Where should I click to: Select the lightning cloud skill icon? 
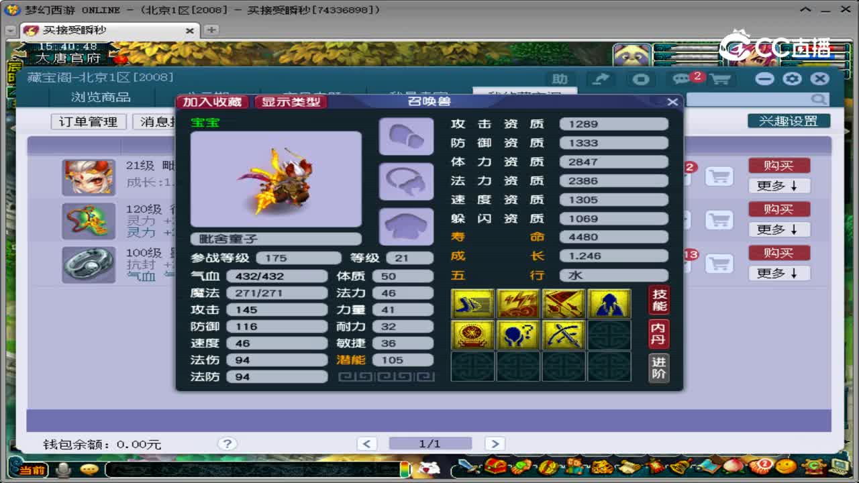pos(518,304)
